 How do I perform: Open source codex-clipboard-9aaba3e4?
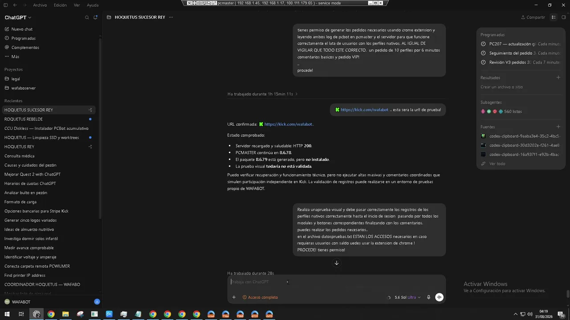point(521,136)
